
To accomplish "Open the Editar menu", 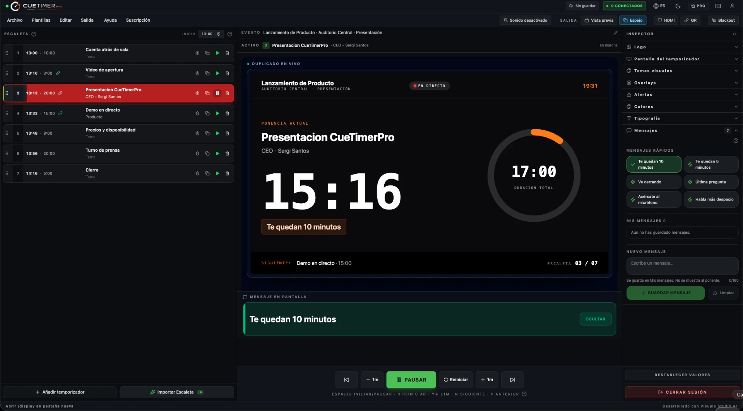I will tap(65, 20).
